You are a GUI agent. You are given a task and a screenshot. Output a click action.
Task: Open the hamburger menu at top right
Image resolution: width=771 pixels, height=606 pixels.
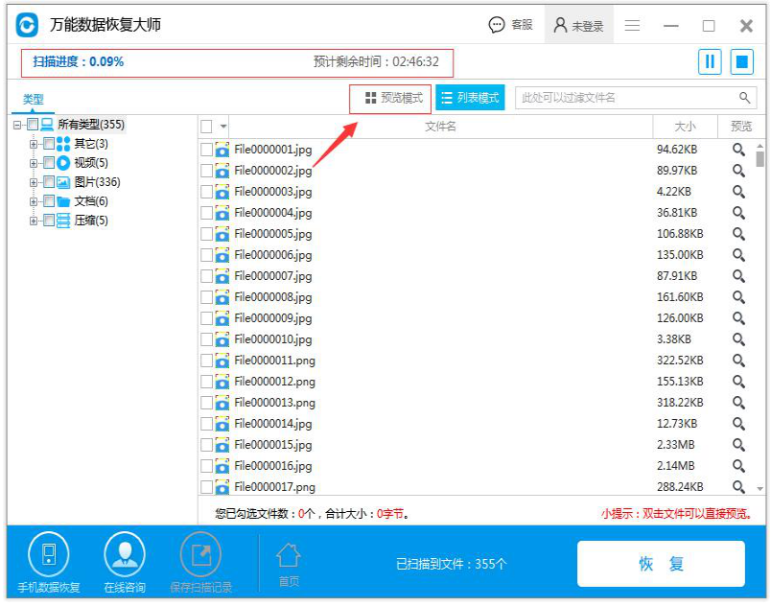coord(634,24)
